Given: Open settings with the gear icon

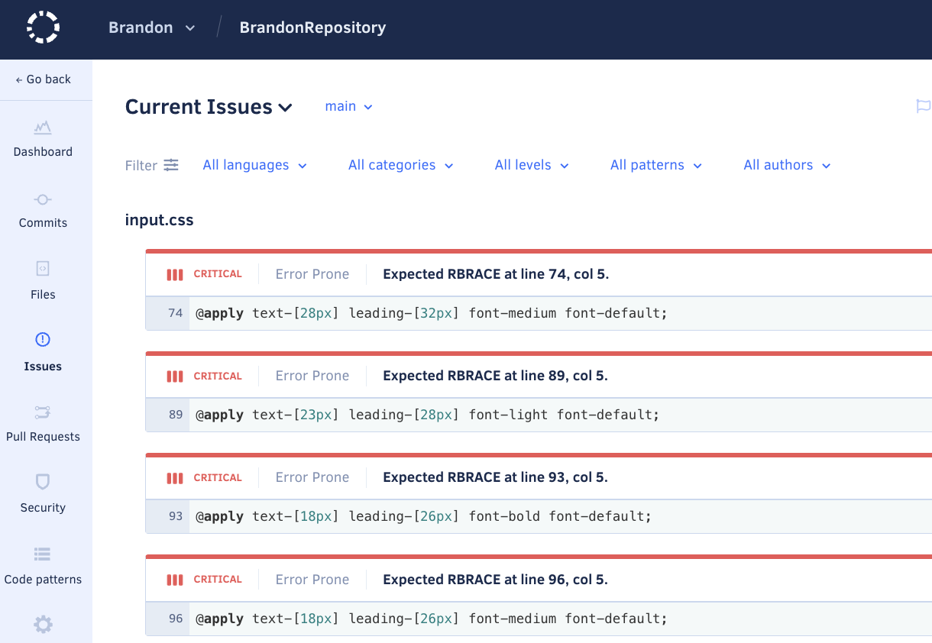Looking at the screenshot, I should pyautogui.click(x=43, y=624).
